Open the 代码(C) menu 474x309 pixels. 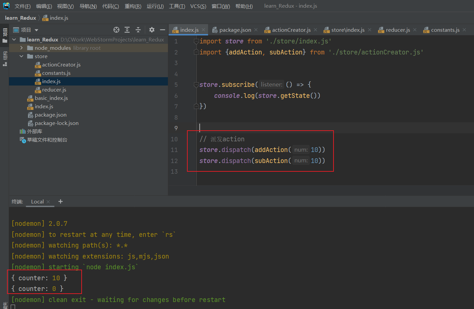tap(110, 6)
